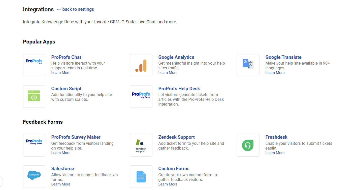Click the Feedback Forms section heading
Image resolution: width=357 pixels, height=190 pixels.
(x=43, y=122)
